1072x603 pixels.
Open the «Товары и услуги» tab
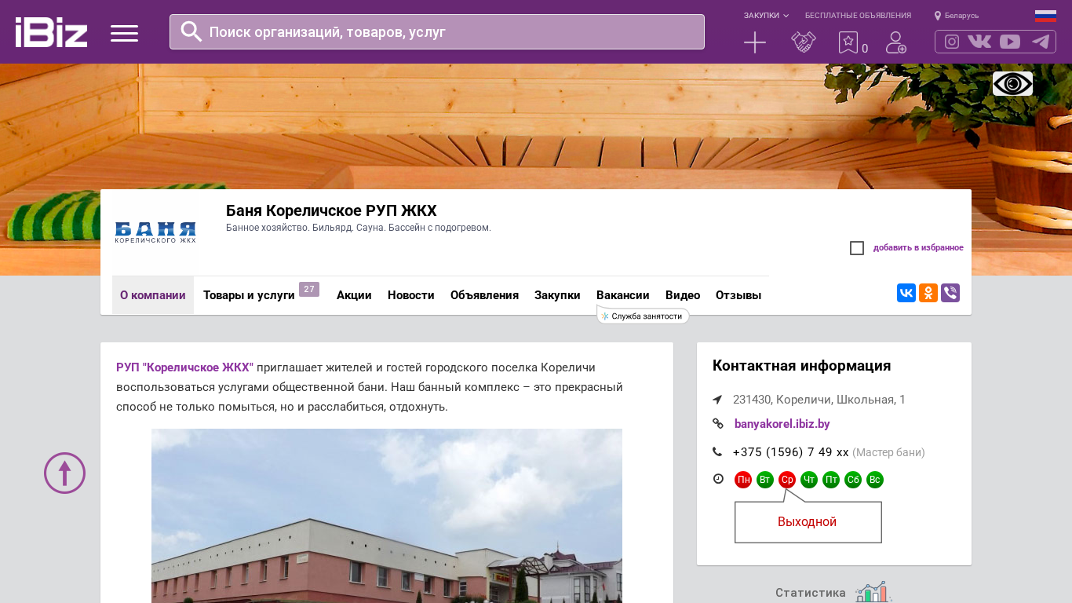click(249, 295)
